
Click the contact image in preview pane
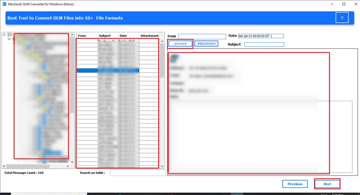click(174, 58)
